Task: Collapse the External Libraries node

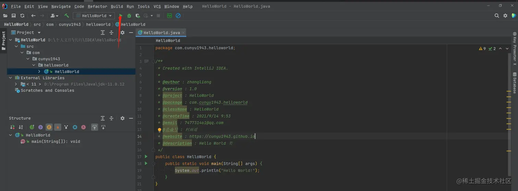Action: (x=10, y=78)
